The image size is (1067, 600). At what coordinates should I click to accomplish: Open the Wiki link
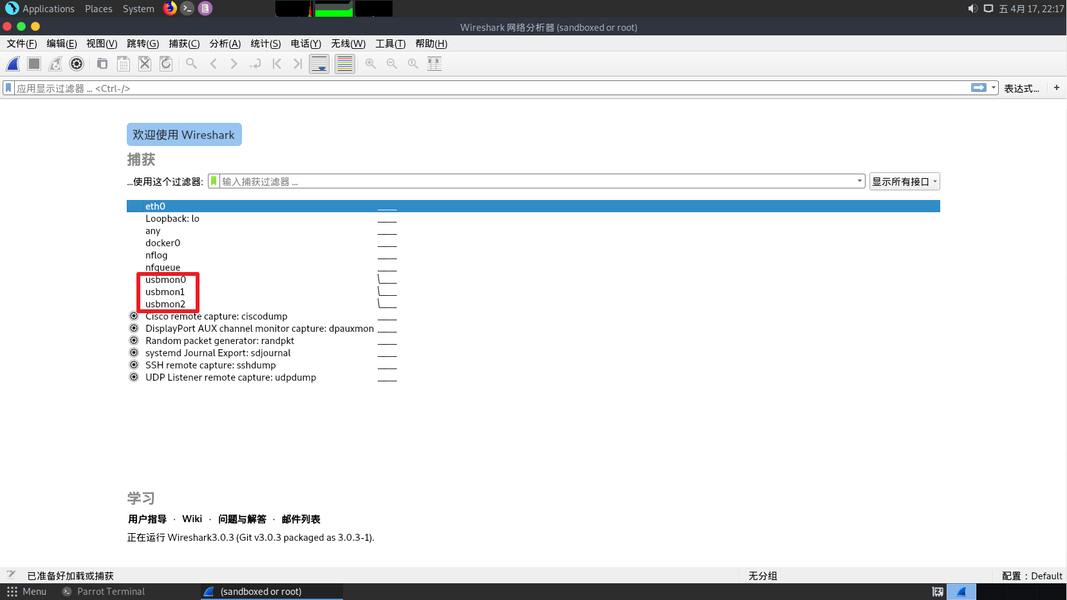pyautogui.click(x=192, y=519)
